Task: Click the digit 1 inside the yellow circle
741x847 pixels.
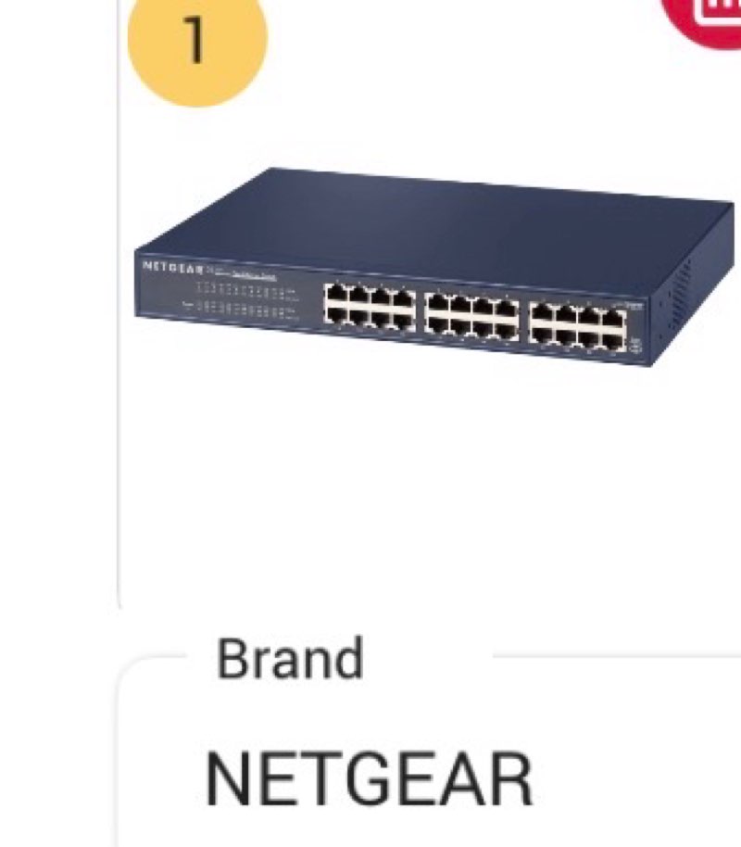Action: coord(195,40)
